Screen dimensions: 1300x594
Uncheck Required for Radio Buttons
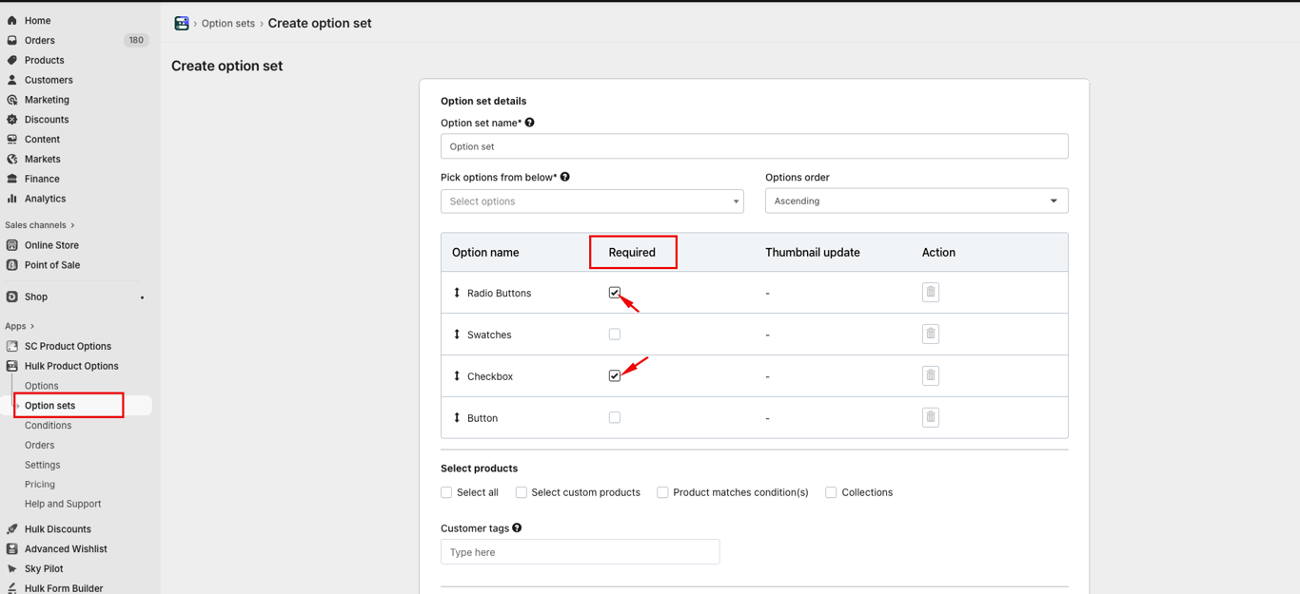click(615, 293)
